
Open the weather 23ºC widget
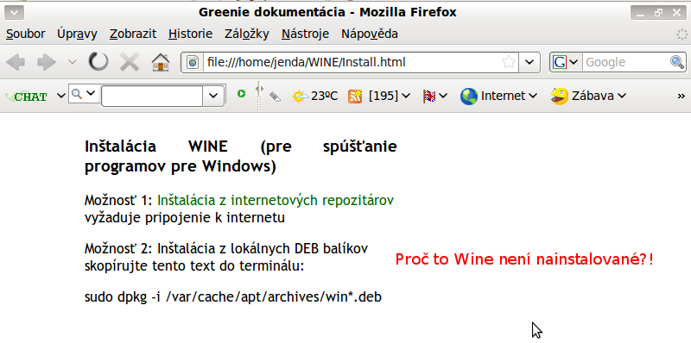click(x=314, y=96)
